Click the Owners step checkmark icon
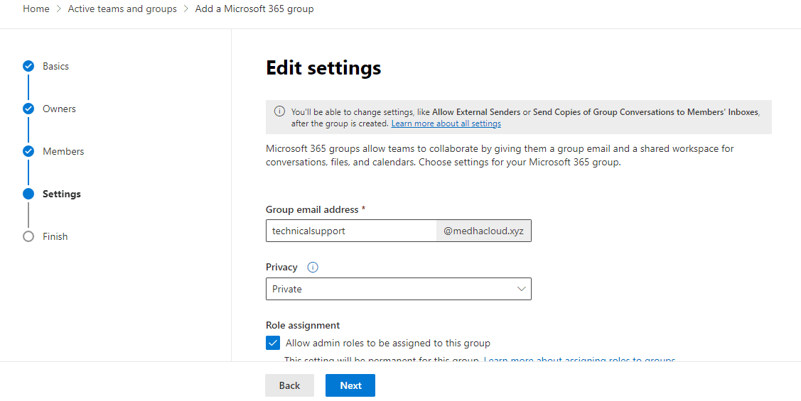 coord(28,109)
